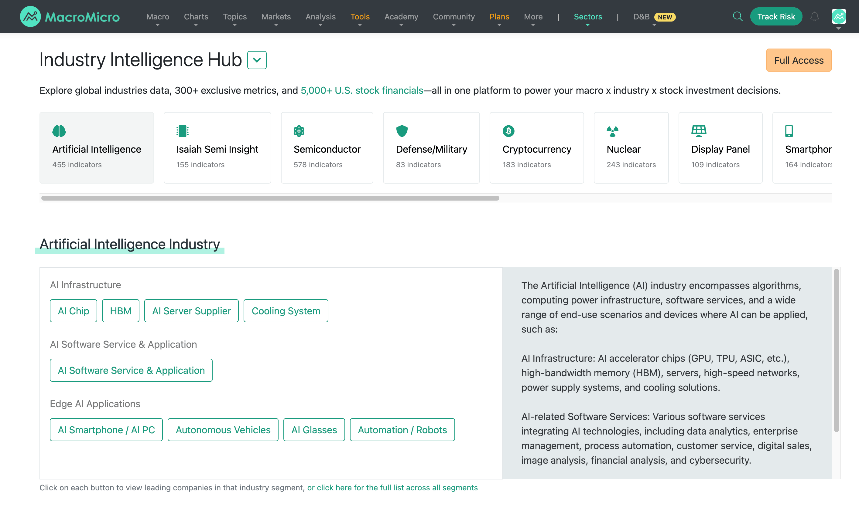
Task: Click the Full Access button
Action: pos(799,60)
